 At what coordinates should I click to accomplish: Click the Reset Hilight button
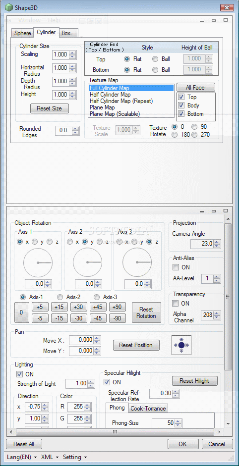tap(195, 381)
